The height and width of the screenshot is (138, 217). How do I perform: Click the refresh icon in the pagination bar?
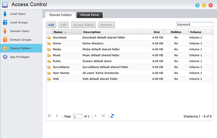coord(112,116)
